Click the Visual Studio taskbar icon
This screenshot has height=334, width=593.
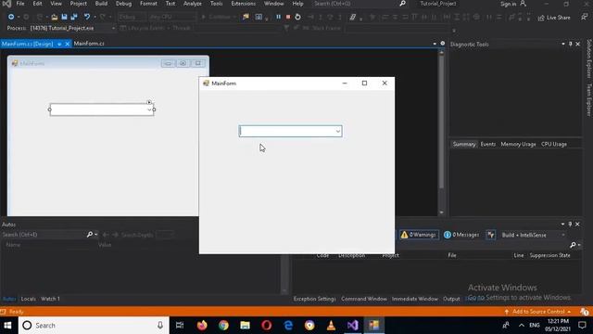(x=352, y=326)
